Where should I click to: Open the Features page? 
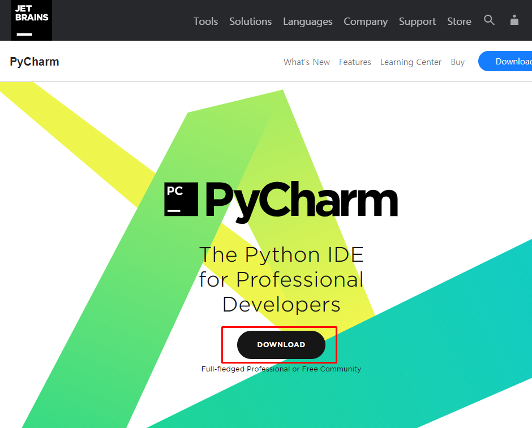coord(355,62)
